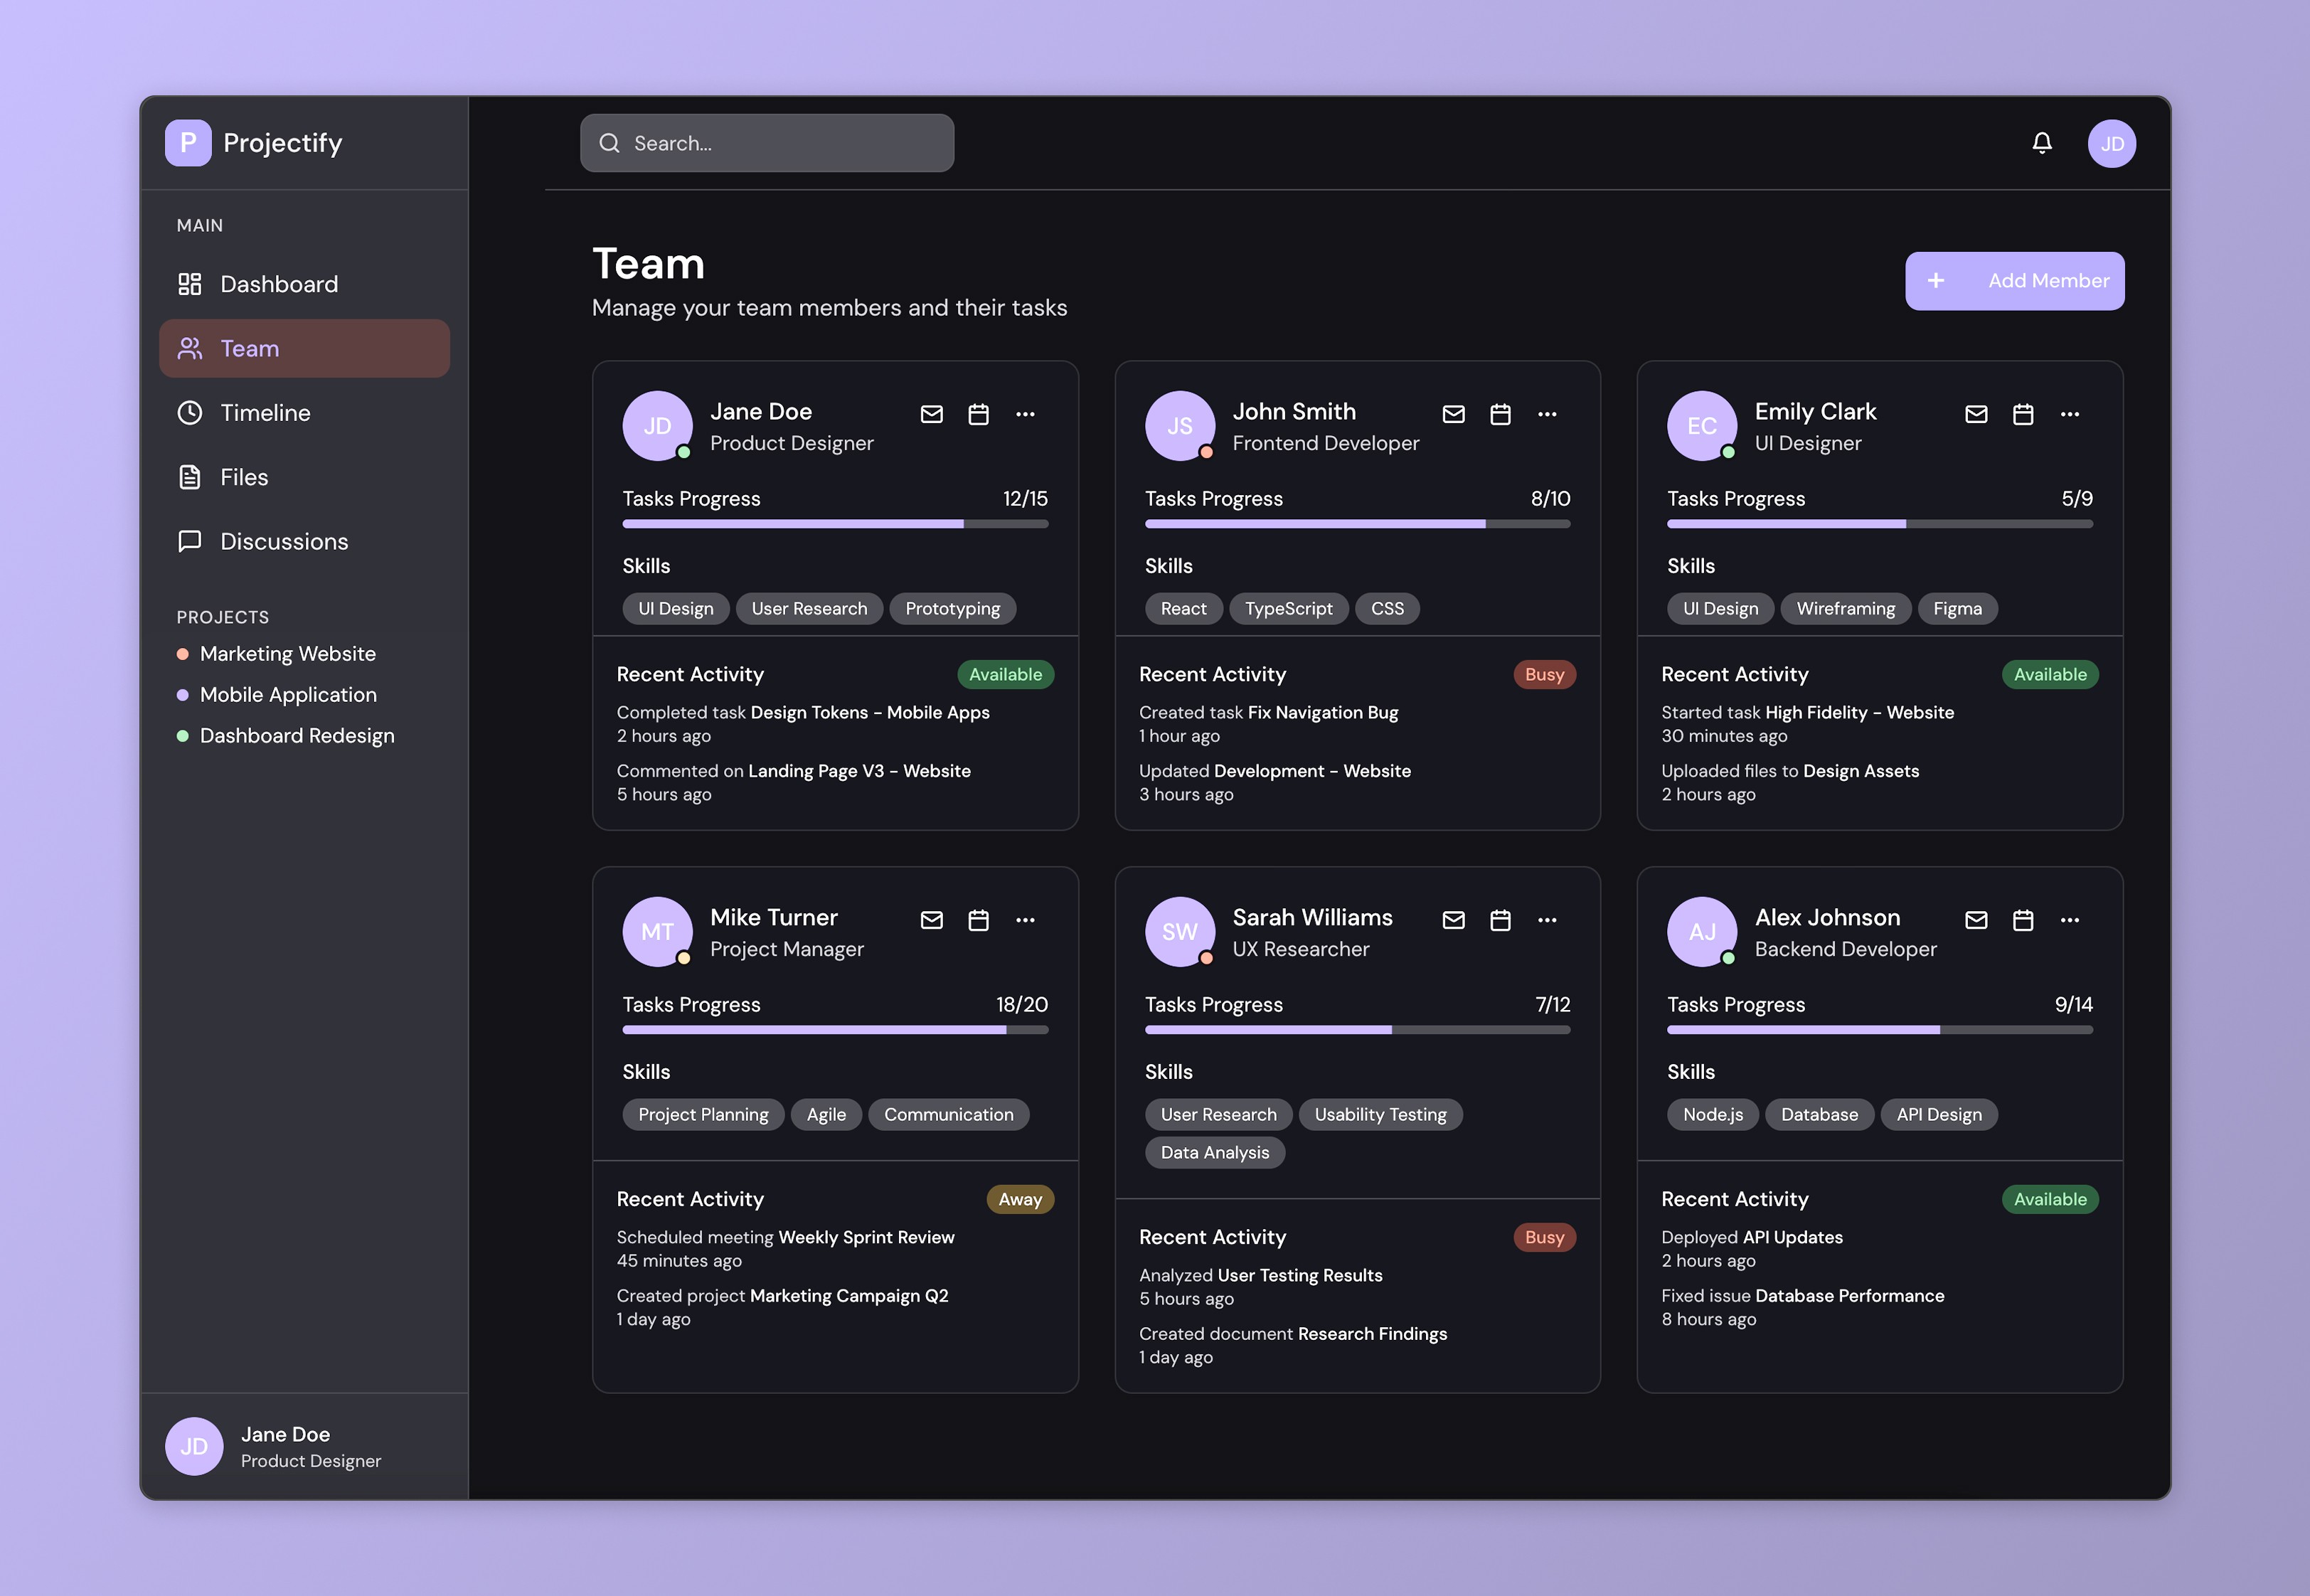2310x1596 pixels.
Task: Open the JD profile avatar at top right
Action: (x=2111, y=143)
